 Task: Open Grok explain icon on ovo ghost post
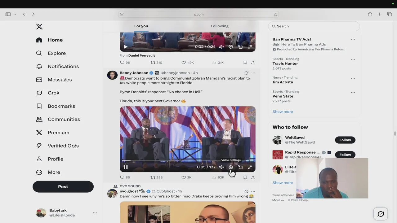246,191
